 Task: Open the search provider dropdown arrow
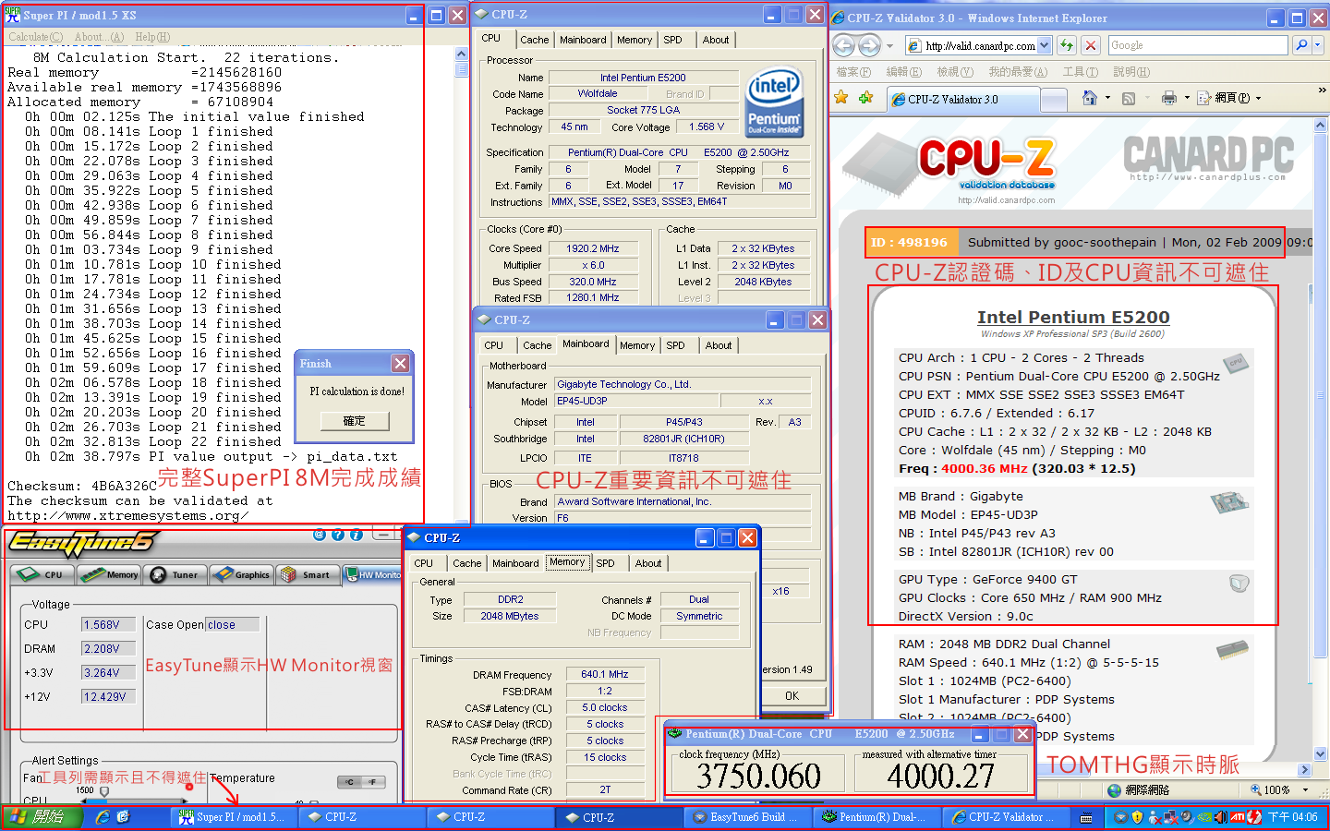point(1318,44)
